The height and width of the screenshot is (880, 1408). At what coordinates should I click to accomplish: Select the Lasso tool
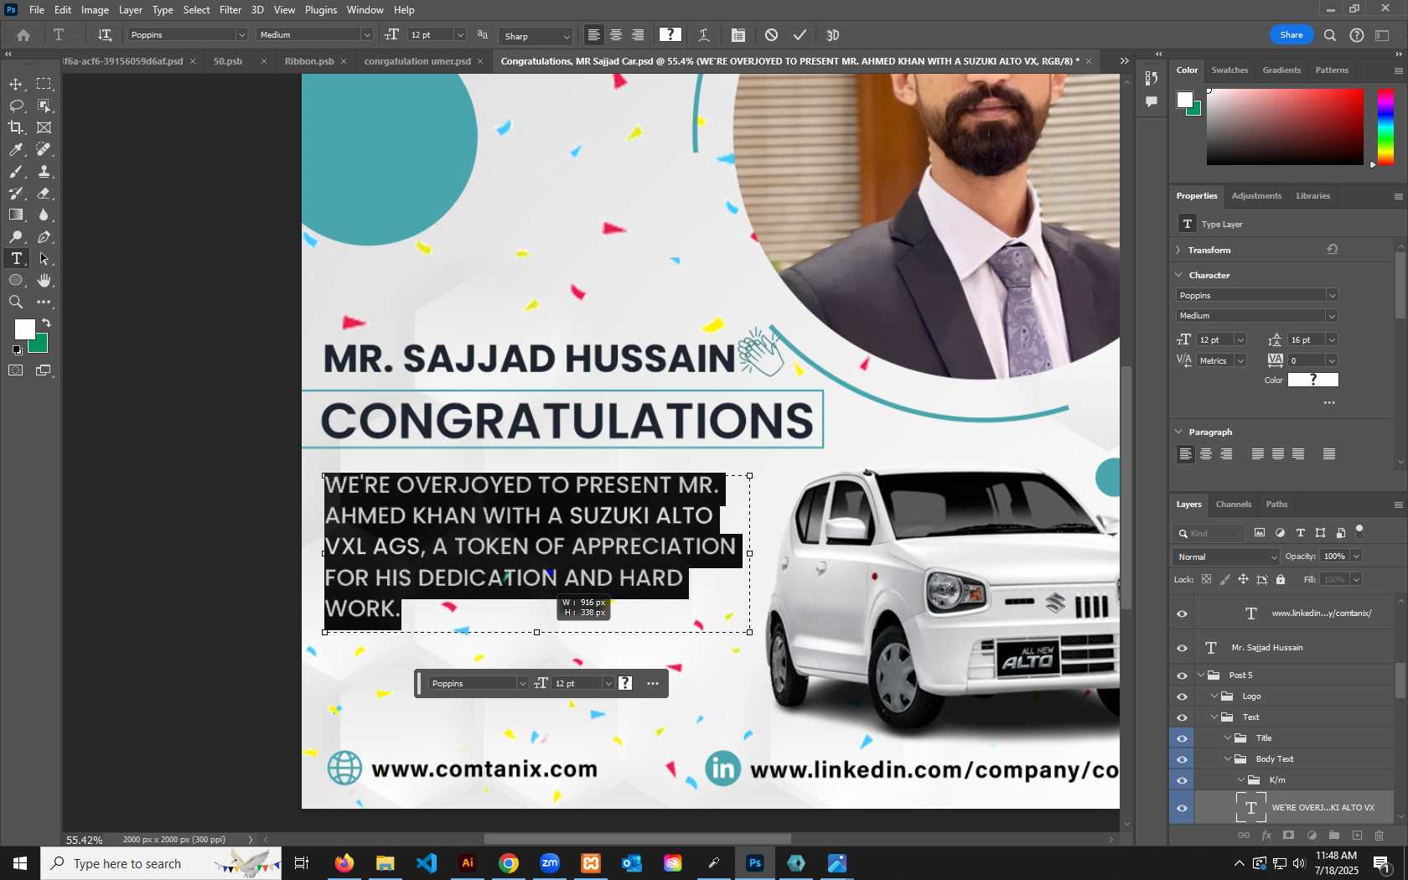[16, 106]
